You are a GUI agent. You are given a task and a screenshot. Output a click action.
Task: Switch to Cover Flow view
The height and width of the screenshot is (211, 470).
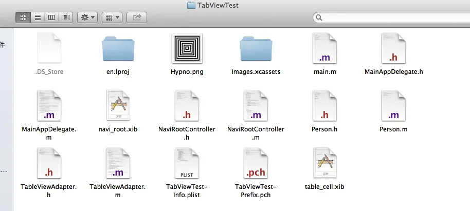point(65,17)
